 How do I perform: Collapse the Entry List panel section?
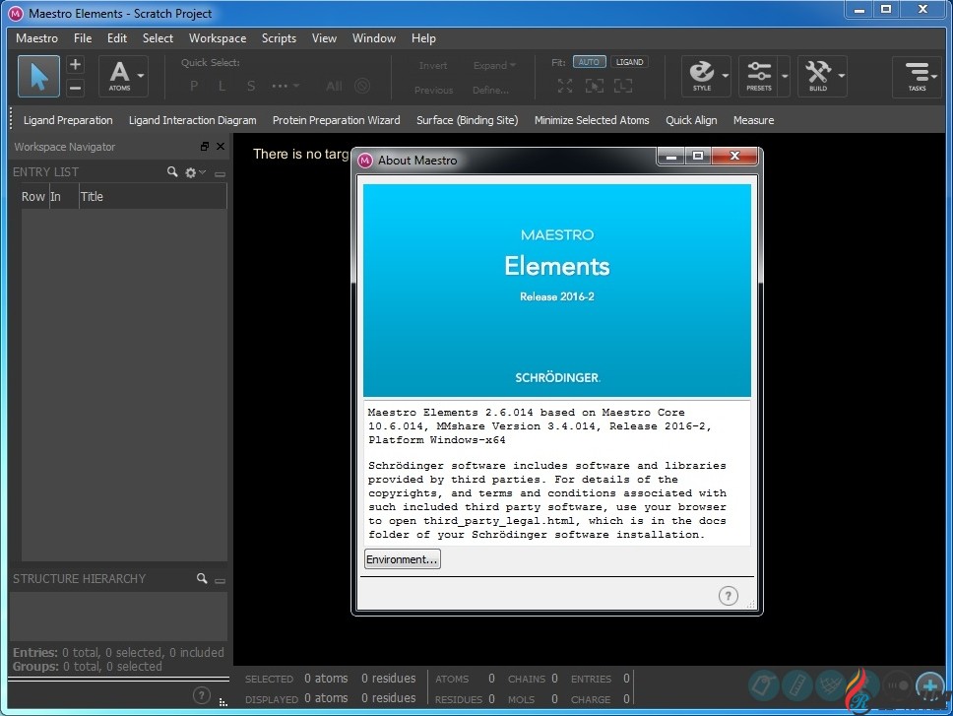pyautogui.click(x=220, y=173)
